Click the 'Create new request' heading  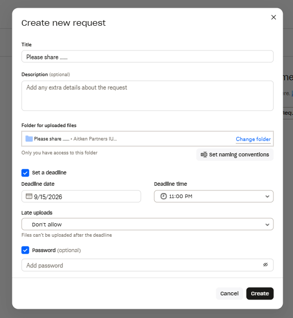pyautogui.click(x=63, y=23)
